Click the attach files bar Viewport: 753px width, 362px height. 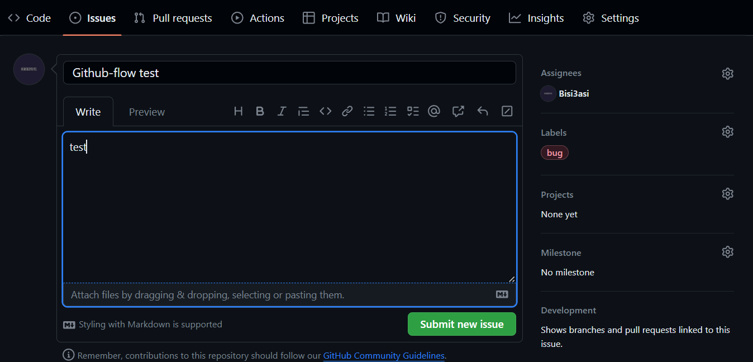tap(289, 294)
